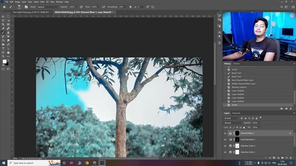Click Windows Start button
The image size is (296, 166).
pyautogui.click(x=4, y=163)
